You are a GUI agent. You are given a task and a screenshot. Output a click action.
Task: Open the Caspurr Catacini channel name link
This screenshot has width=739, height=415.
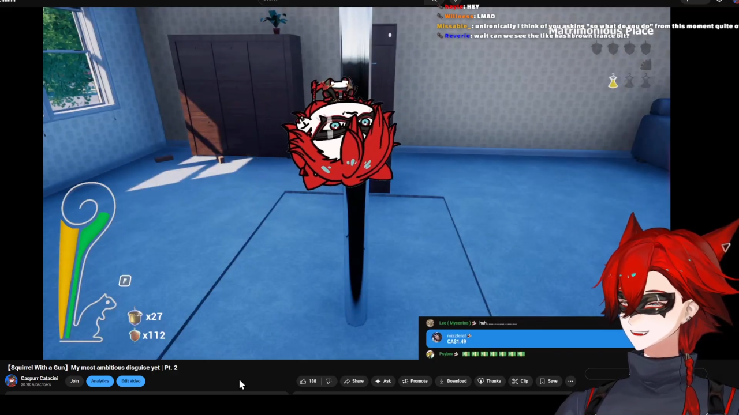click(x=39, y=378)
